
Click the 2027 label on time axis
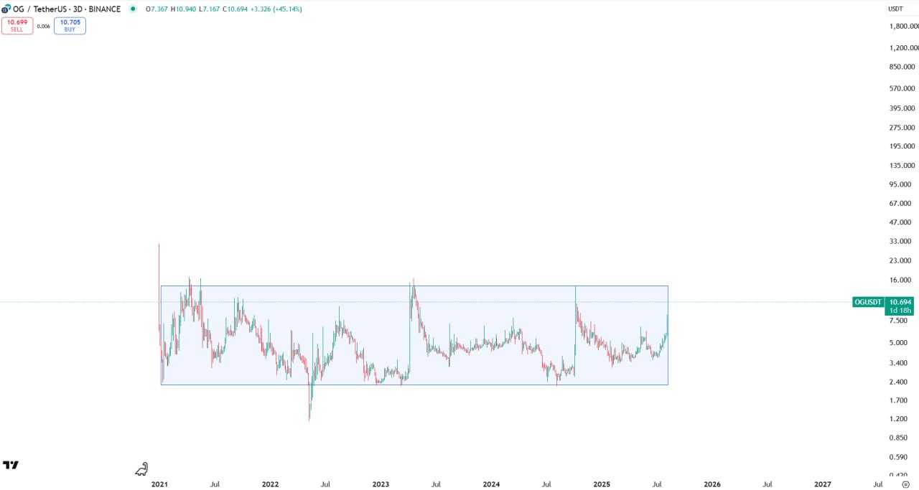pyautogui.click(x=823, y=484)
